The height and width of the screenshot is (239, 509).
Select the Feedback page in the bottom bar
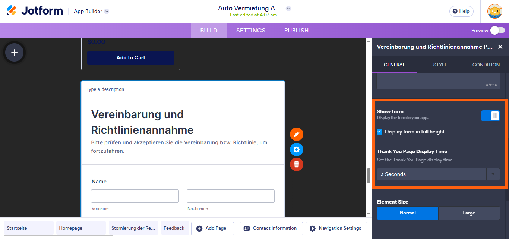(x=174, y=228)
